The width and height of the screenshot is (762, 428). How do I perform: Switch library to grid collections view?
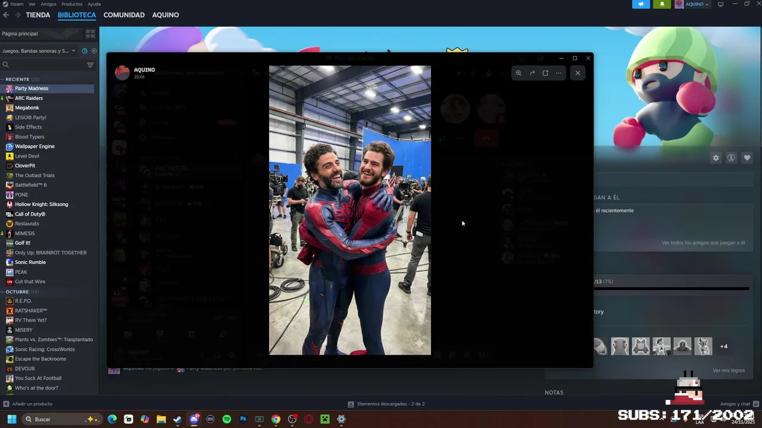(x=90, y=33)
